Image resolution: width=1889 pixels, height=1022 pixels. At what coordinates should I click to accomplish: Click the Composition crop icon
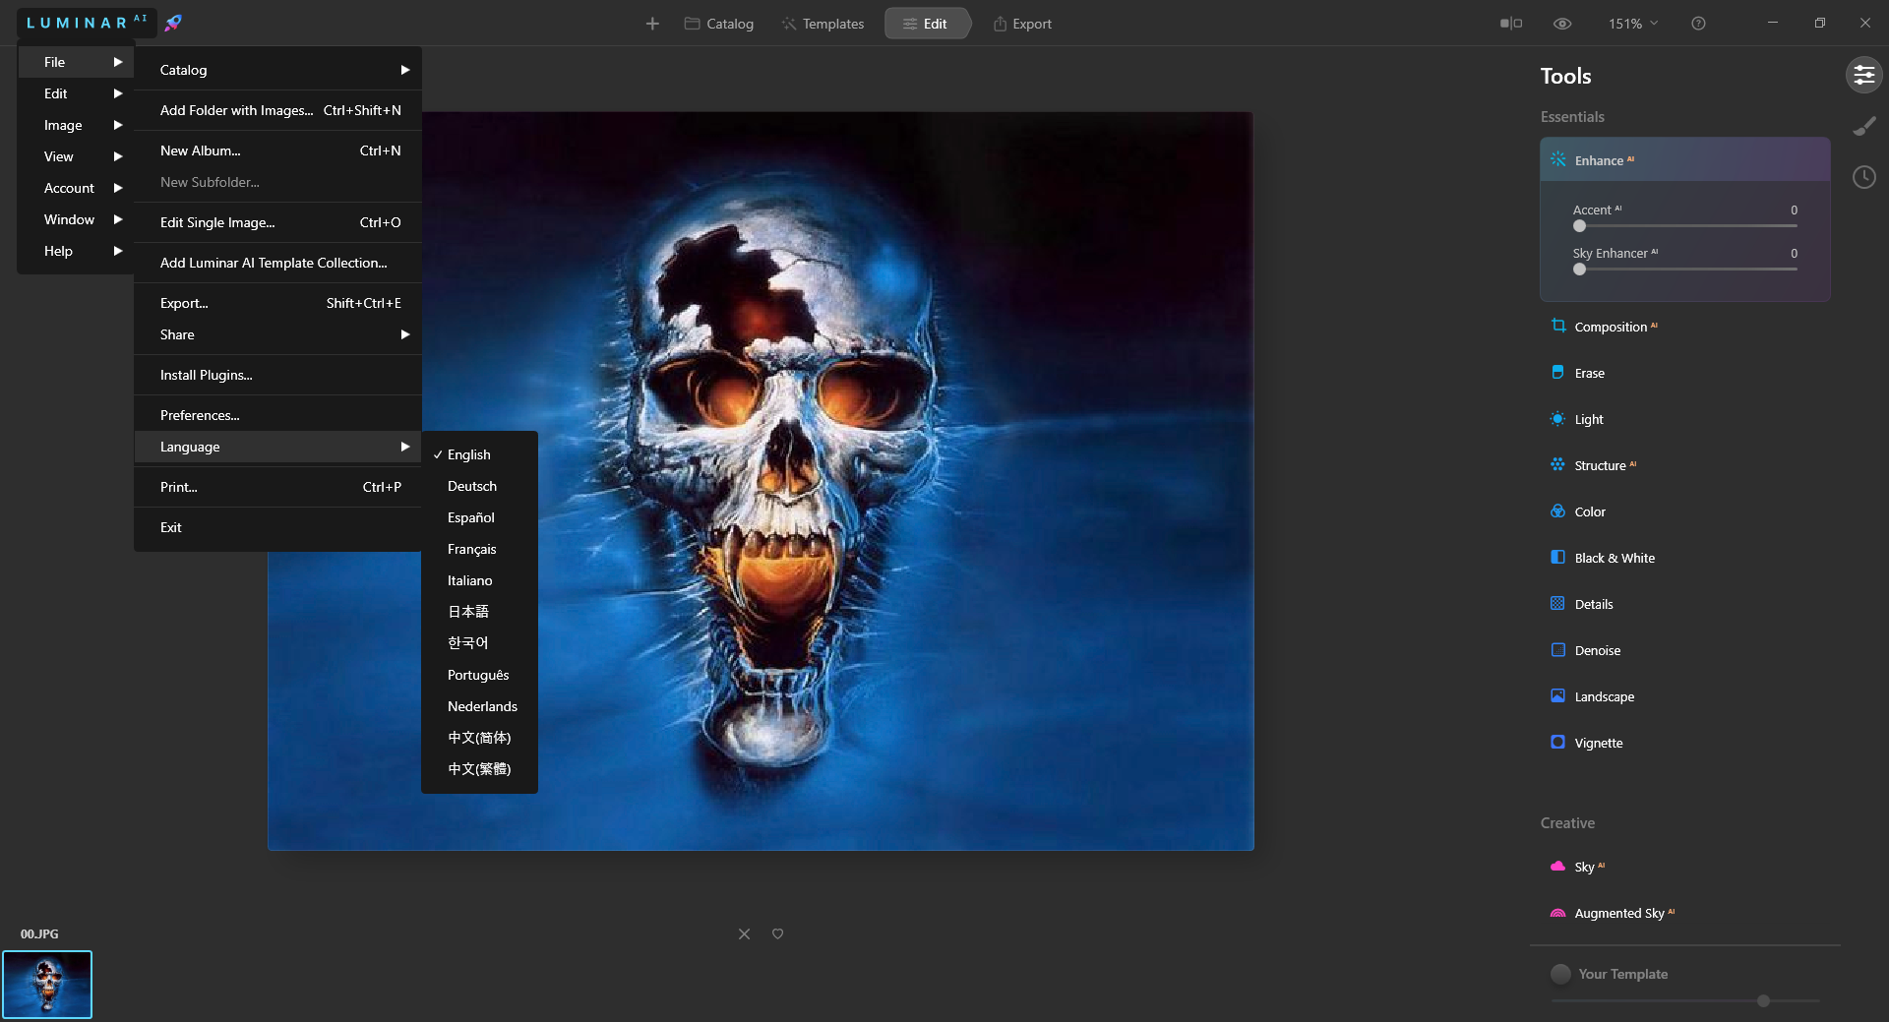1558,326
